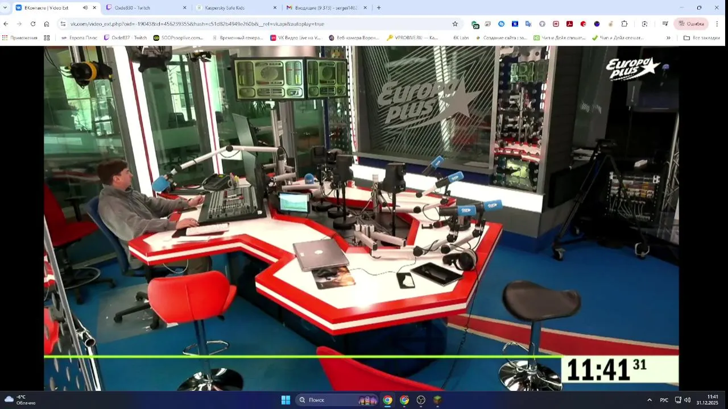The width and height of the screenshot is (728, 409).
Task: Open the Создание сайта bookmark
Action: [x=502, y=37]
